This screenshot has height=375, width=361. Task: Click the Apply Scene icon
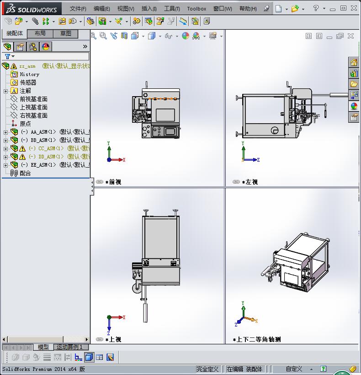tap(196, 36)
